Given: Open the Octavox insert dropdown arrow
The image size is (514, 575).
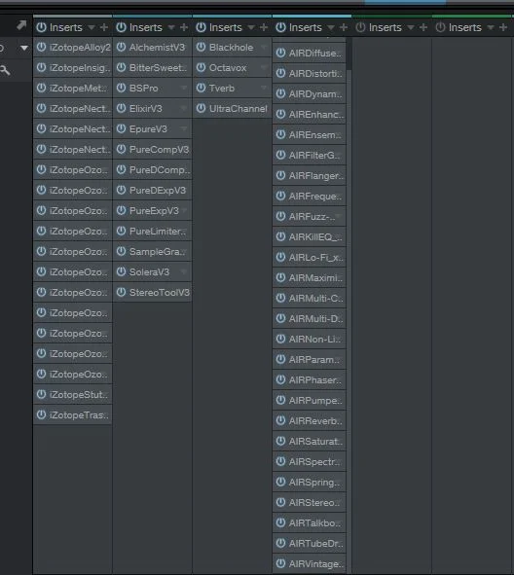Looking at the screenshot, I should point(264,68).
